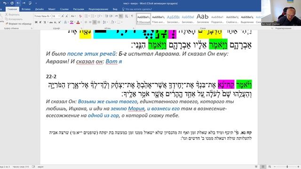This screenshot has width=301, height=169.
Task: Click the paragraph shading fill button
Action: (x=112, y=22)
